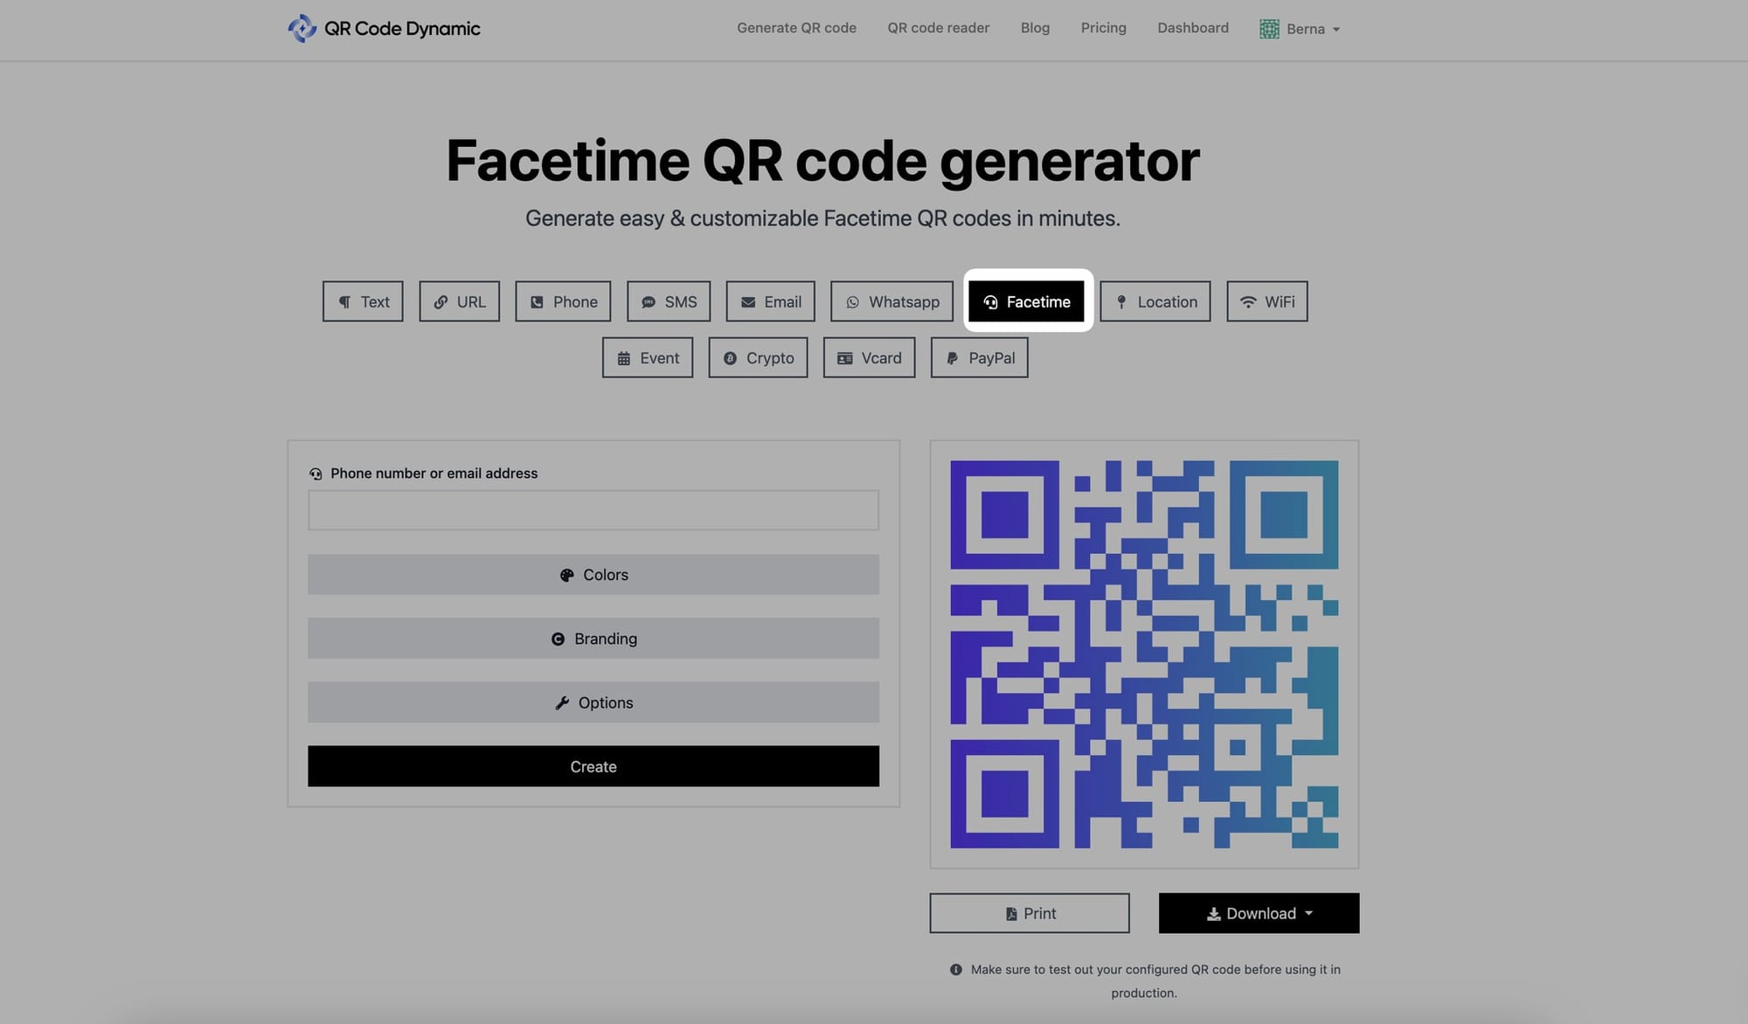Click the Create button to generate QR

[x=593, y=765]
